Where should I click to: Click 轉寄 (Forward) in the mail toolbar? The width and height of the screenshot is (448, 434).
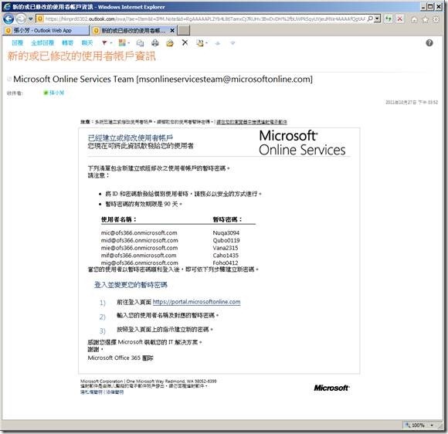[x=68, y=42]
